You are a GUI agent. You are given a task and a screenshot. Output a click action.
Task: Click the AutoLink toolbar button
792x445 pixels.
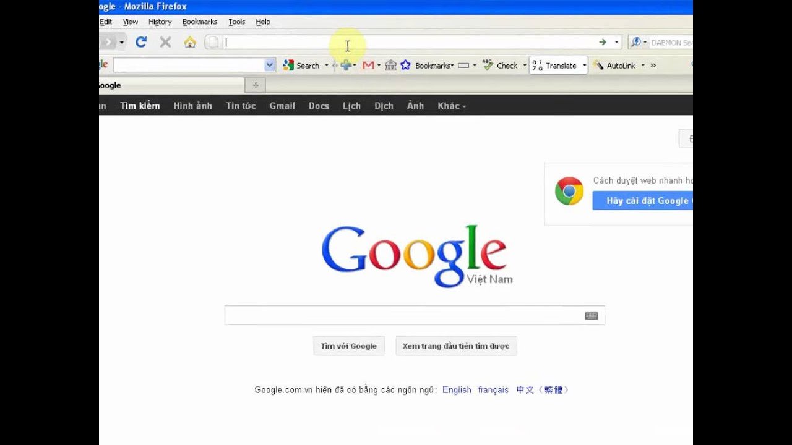coord(614,65)
